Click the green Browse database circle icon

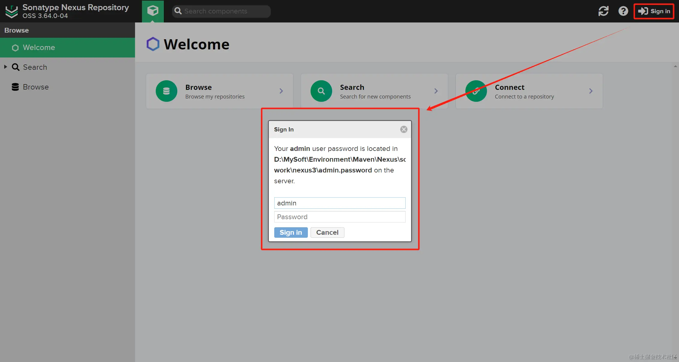point(166,91)
